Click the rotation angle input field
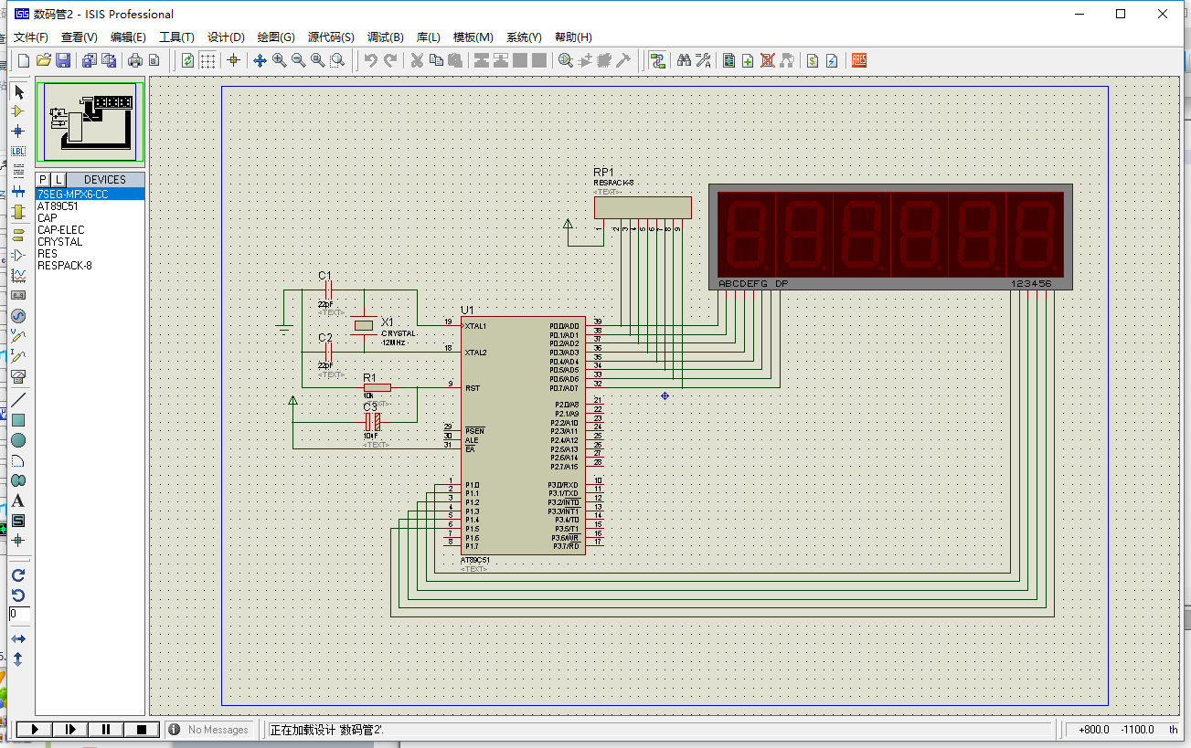This screenshot has width=1191, height=748. click(19, 615)
